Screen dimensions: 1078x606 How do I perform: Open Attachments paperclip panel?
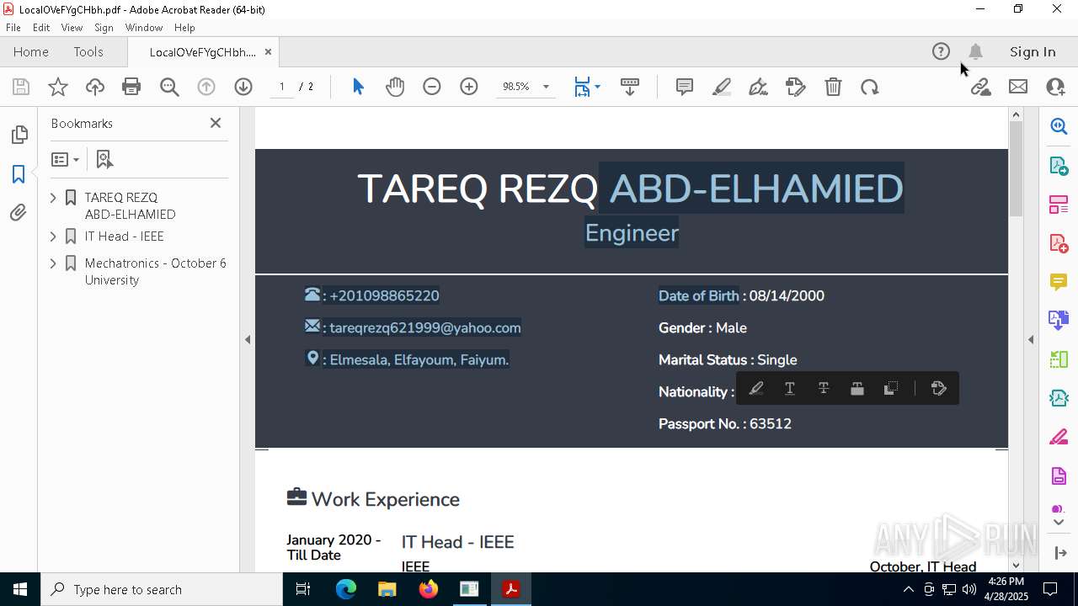pyautogui.click(x=19, y=213)
